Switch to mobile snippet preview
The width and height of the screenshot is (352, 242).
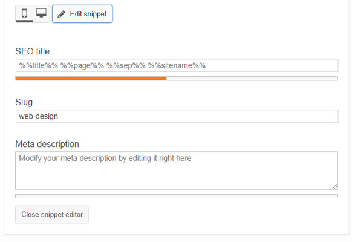click(x=24, y=13)
